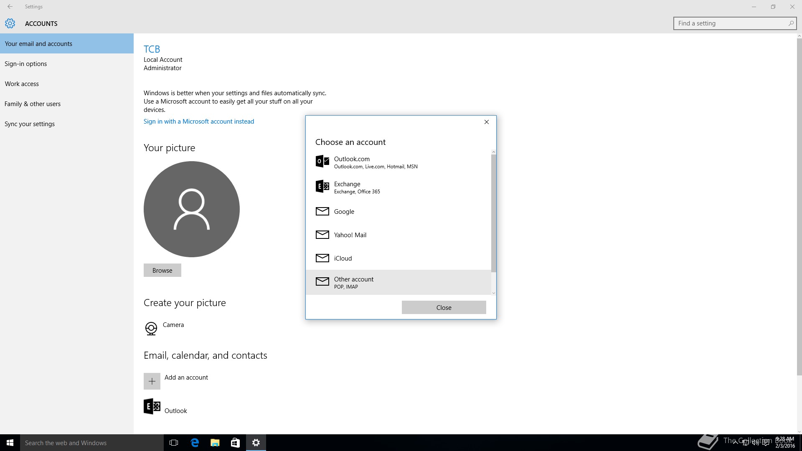This screenshot has width=802, height=451.
Task: Go to Family & other users
Action: (33, 104)
